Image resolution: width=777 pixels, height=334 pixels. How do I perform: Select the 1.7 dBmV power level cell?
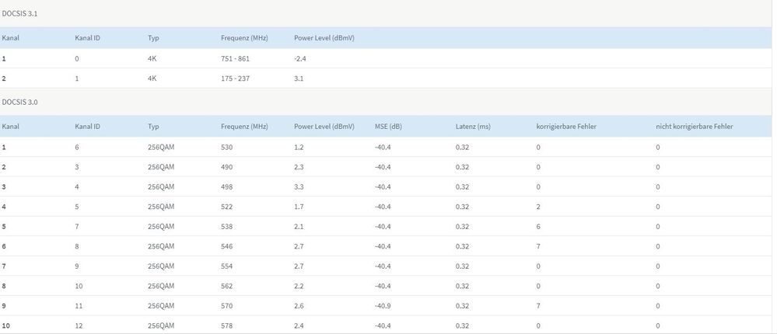coord(299,207)
